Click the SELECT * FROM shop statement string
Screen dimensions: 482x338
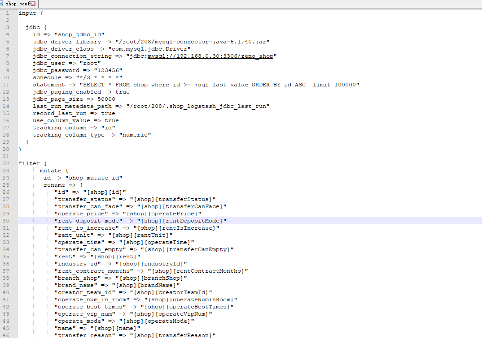[219, 85]
